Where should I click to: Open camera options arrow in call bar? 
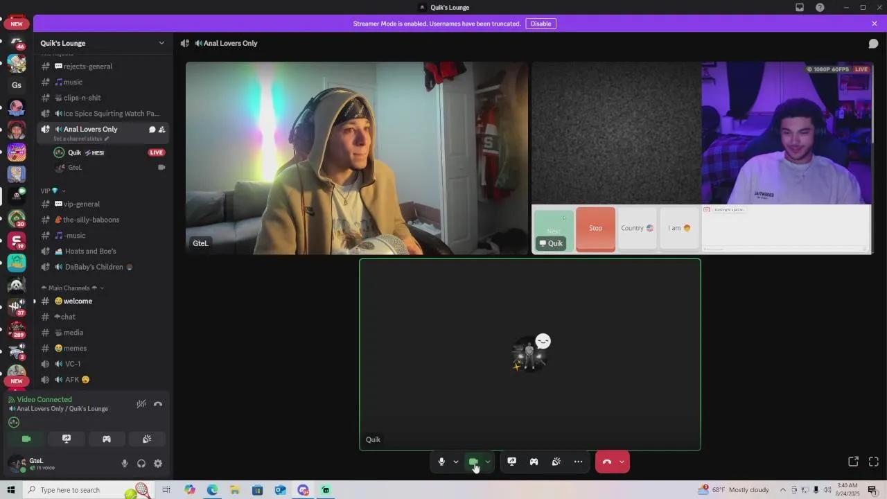[488, 462]
